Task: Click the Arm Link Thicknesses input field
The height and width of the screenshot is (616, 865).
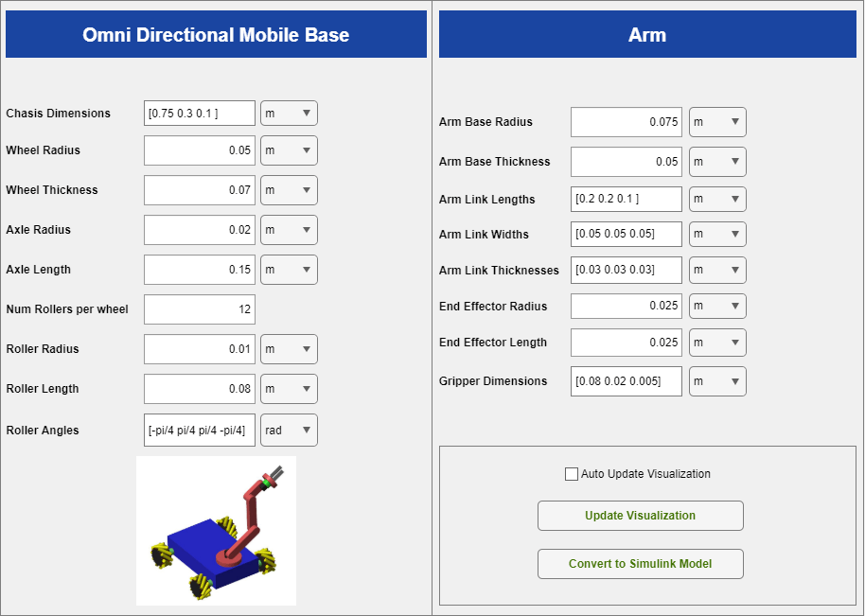Action: coord(627,270)
